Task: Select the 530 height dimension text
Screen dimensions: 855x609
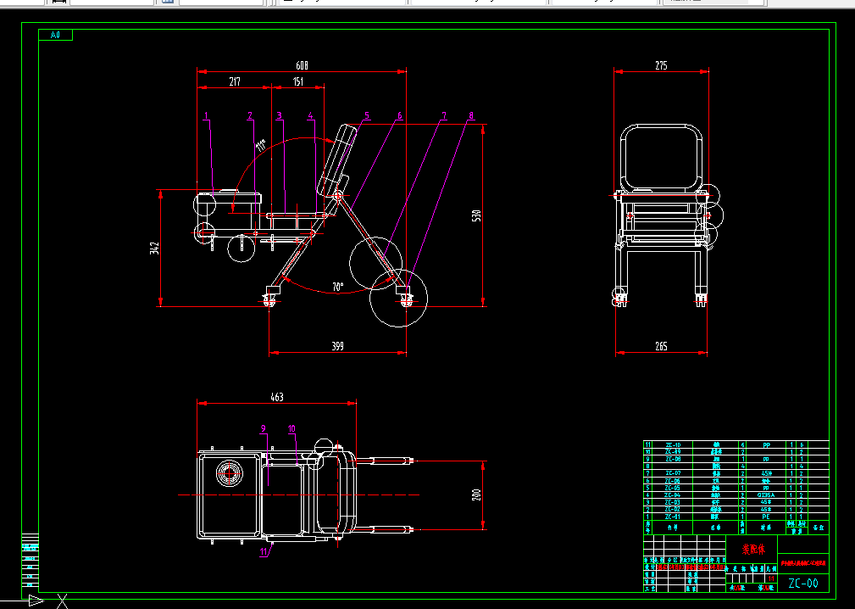Action: coord(477,216)
